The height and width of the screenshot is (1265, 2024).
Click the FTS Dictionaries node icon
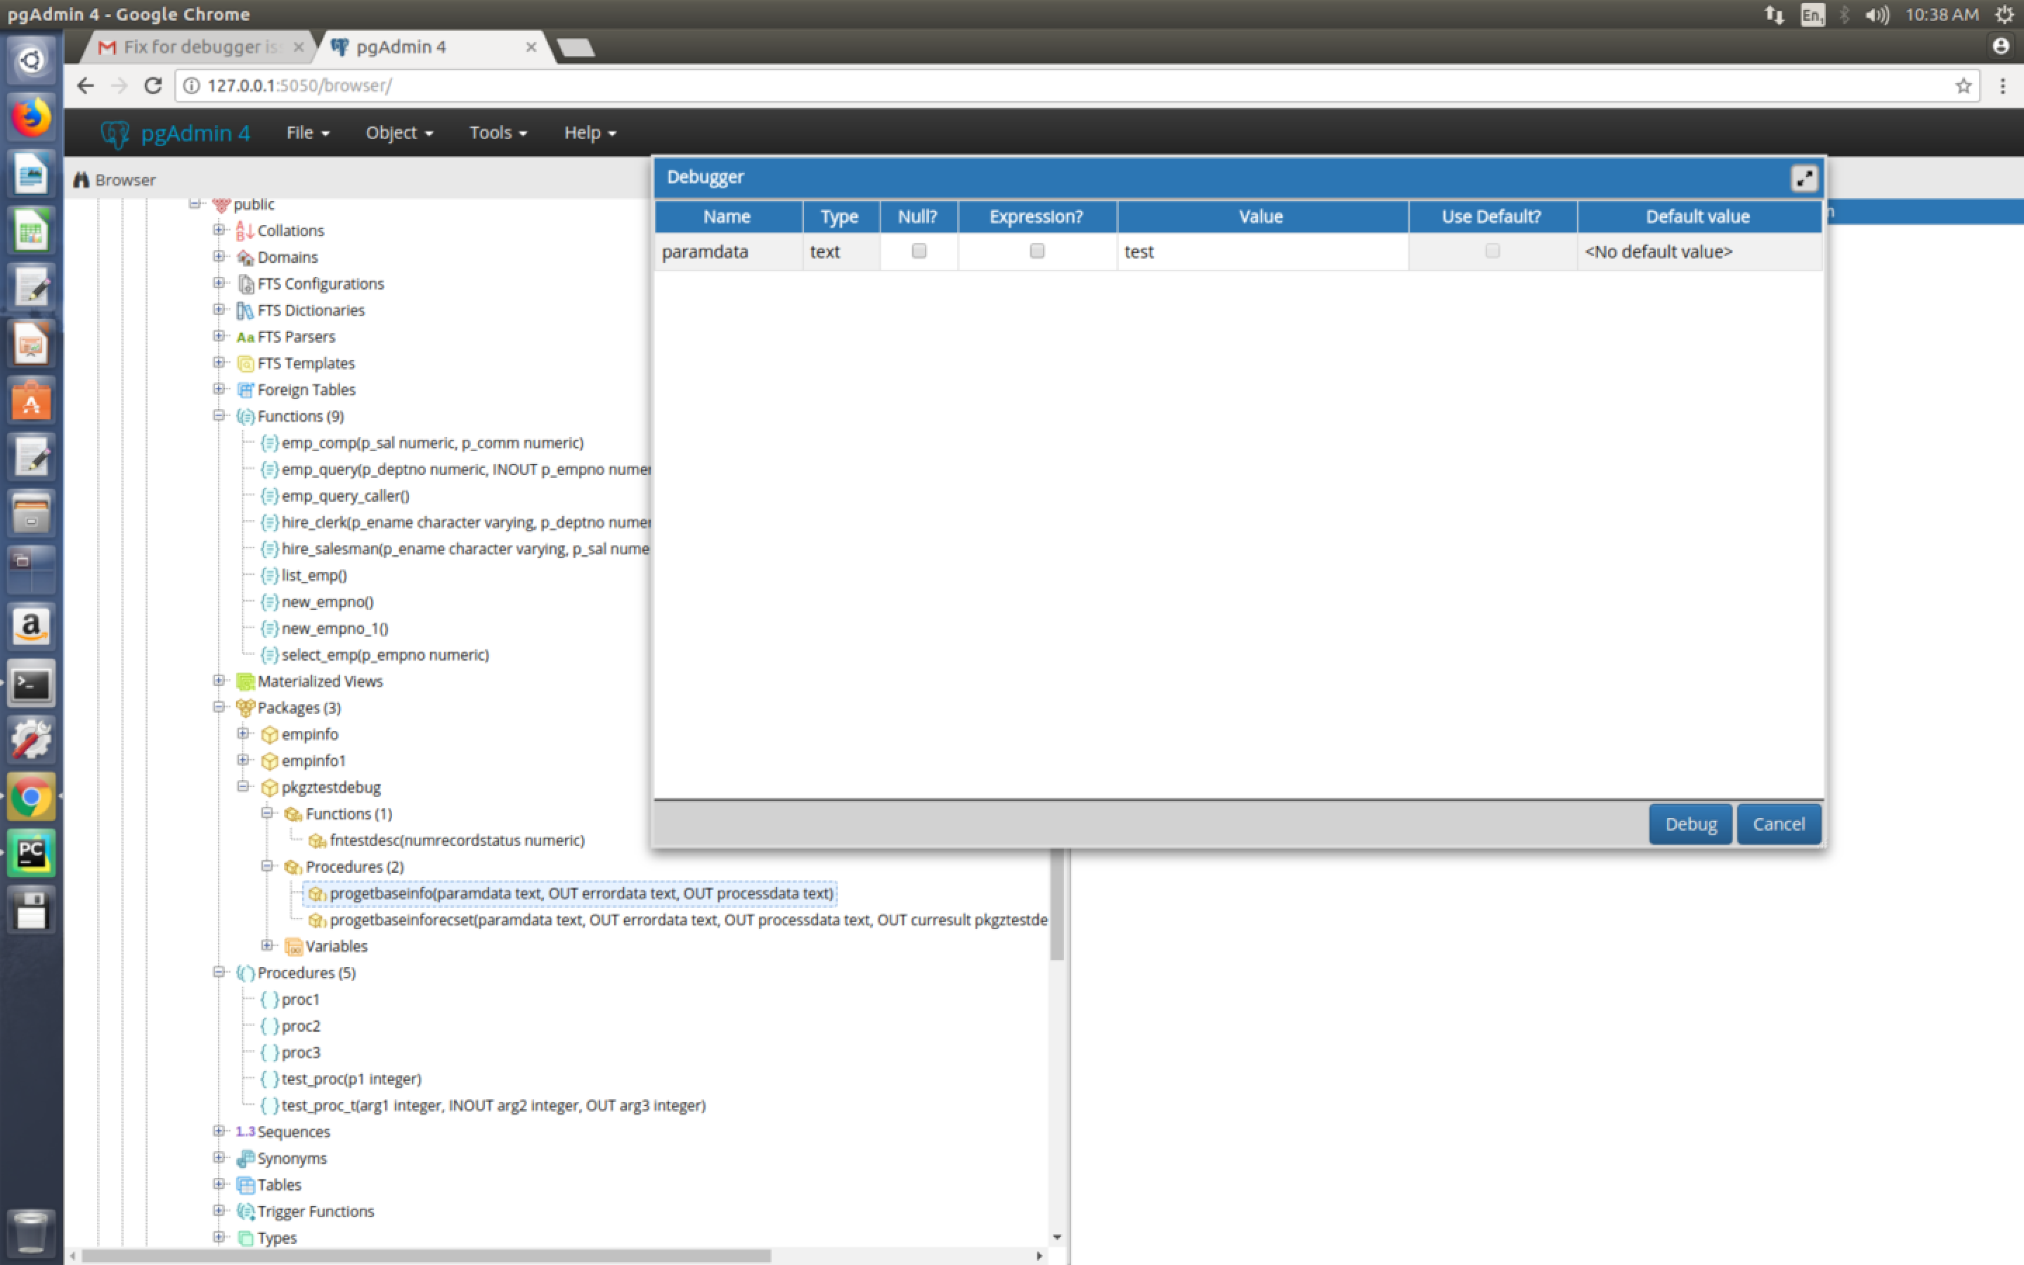245,311
